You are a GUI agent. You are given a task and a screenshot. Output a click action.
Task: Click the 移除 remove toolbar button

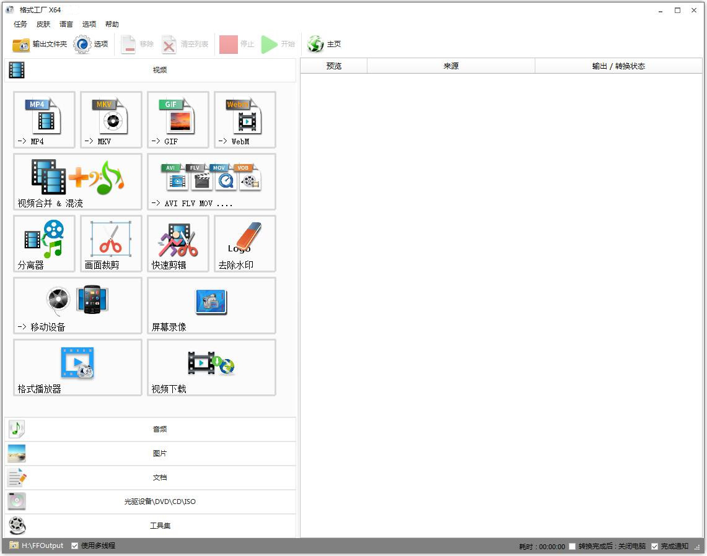tap(137, 44)
